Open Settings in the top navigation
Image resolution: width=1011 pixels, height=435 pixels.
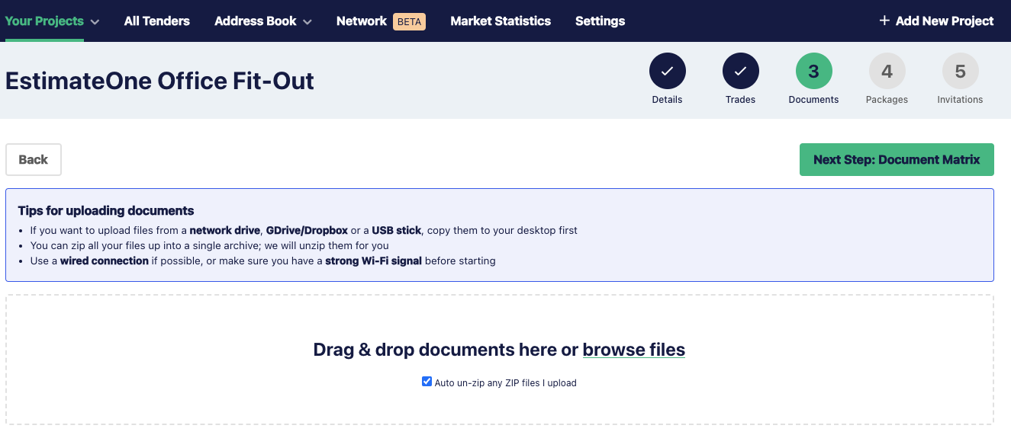pyautogui.click(x=600, y=21)
